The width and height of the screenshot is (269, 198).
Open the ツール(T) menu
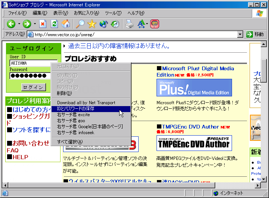point(113,13)
